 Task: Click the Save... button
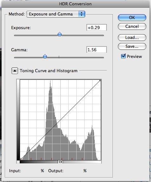(132, 47)
